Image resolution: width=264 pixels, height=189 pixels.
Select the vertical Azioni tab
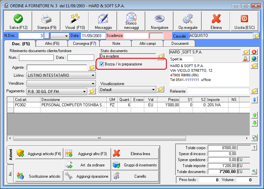tap(10, 154)
